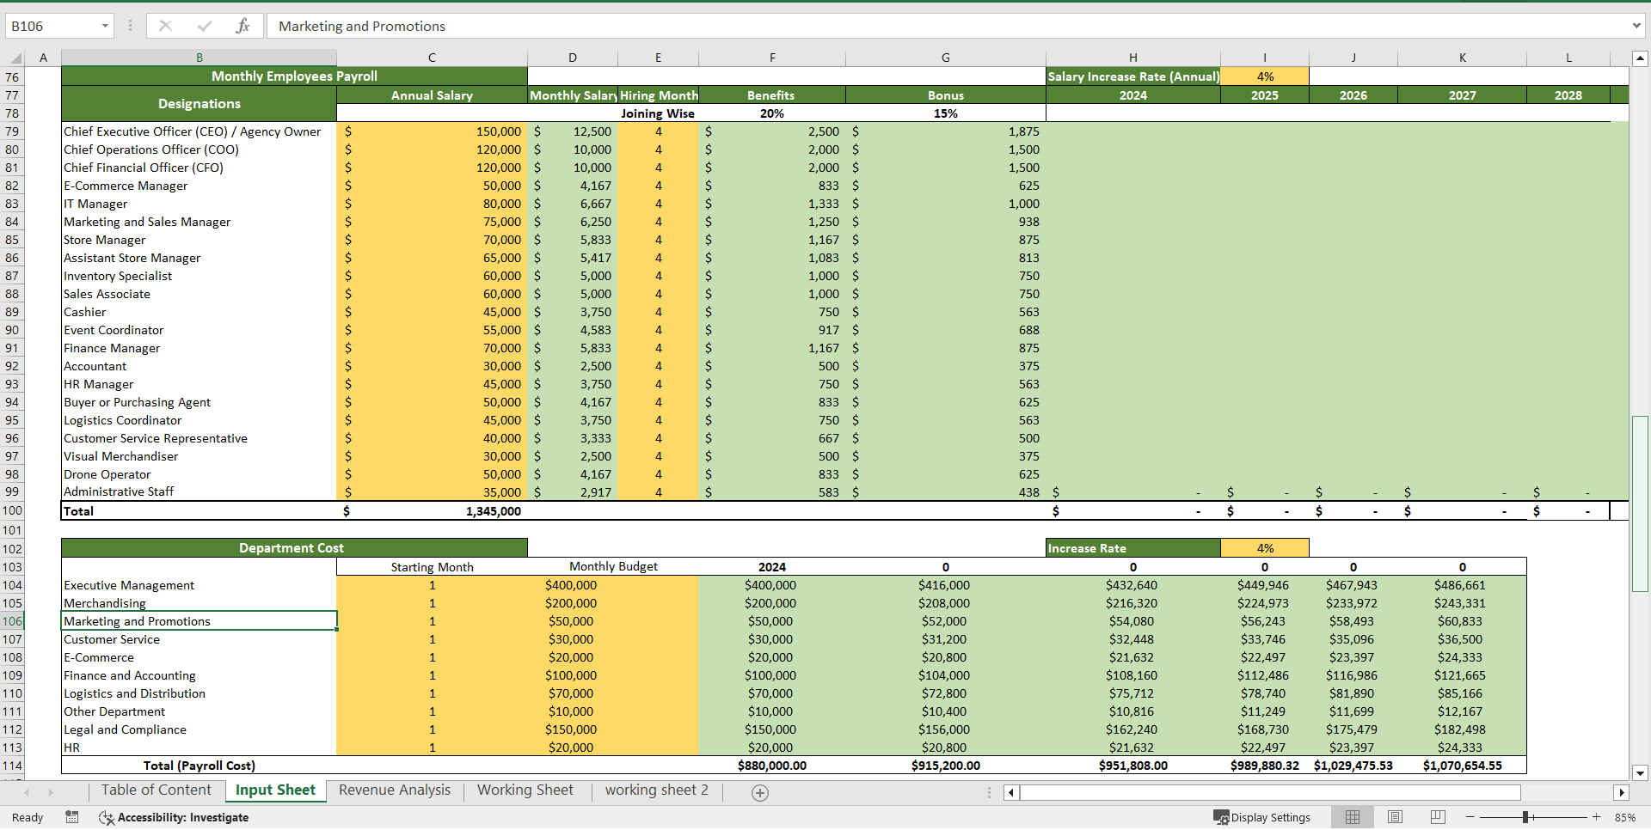Expand the formula bar chevron
This screenshot has height=830, width=1651.
(x=1636, y=26)
